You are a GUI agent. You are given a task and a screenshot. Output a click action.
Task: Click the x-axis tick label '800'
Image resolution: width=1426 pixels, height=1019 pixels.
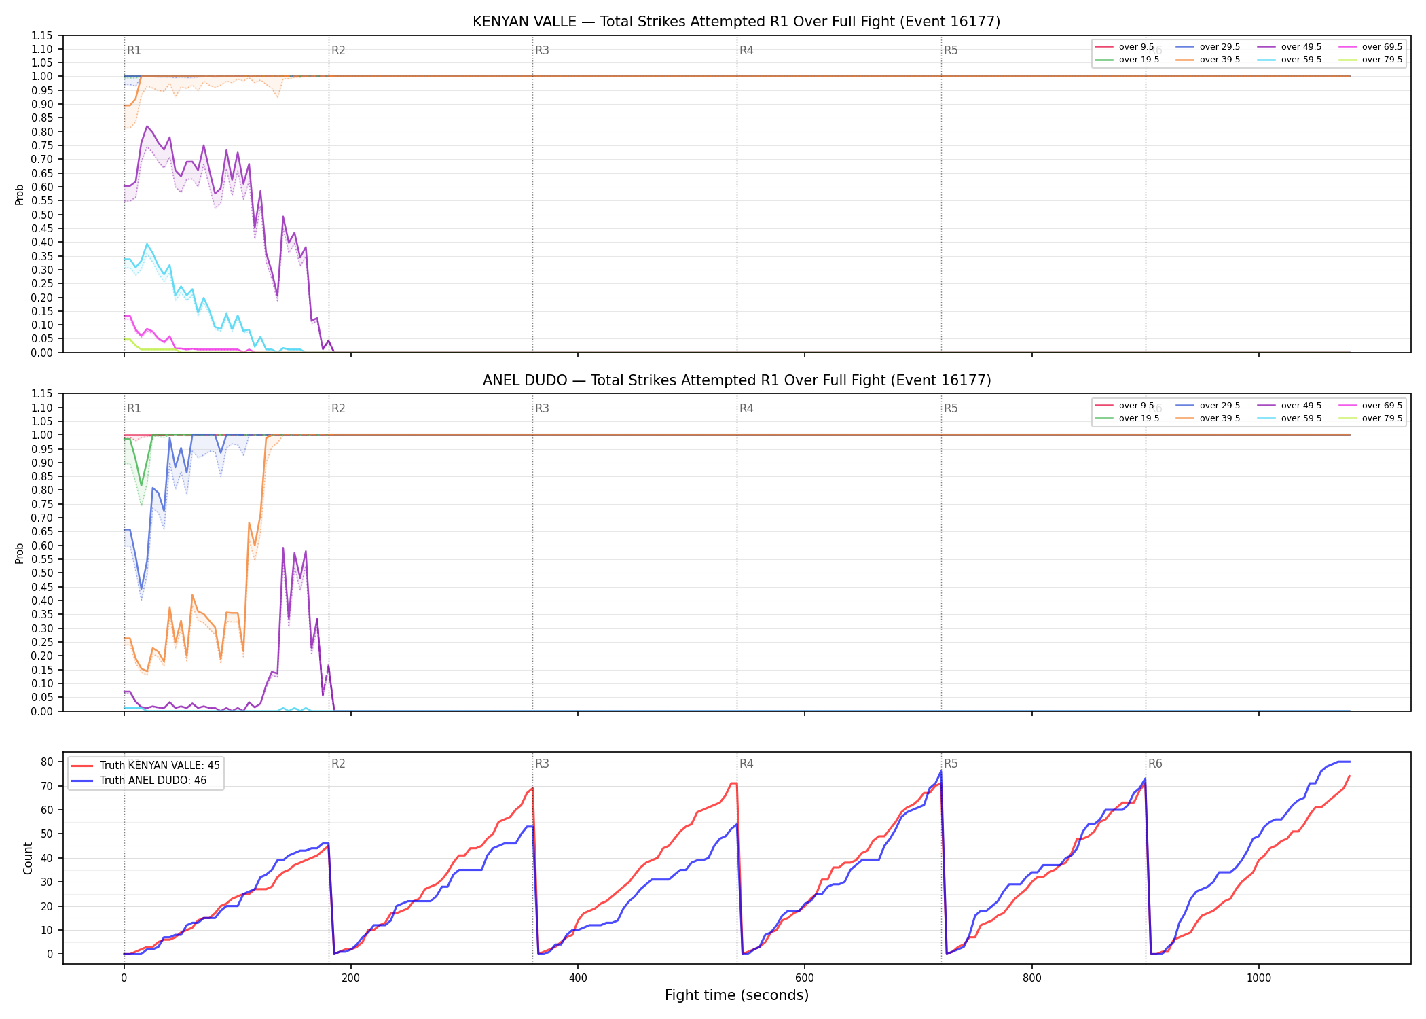1031,978
